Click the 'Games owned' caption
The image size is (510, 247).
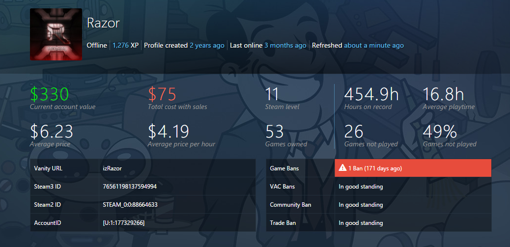click(x=286, y=144)
